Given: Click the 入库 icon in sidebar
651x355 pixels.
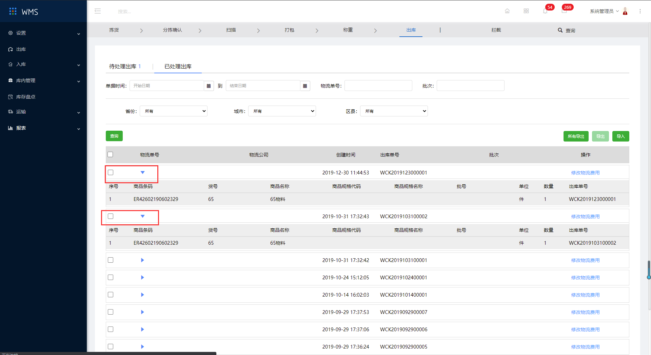Looking at the screenshot, I should (x=11, y=64).
